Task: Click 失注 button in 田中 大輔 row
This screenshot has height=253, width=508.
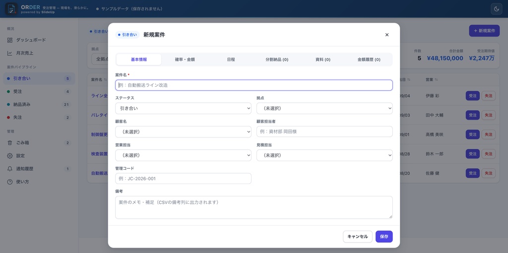Action: pos(489,115)
